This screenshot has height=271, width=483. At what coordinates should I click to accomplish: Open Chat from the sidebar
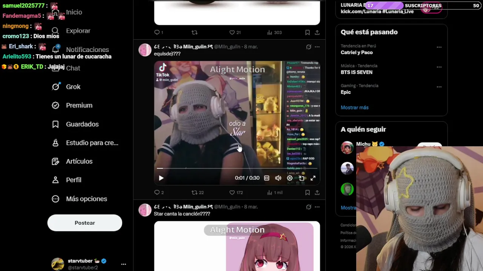[73, 68]
